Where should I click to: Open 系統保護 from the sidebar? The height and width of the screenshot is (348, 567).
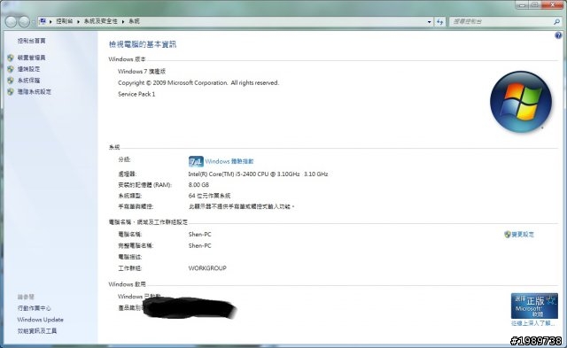tap(29, 81)
